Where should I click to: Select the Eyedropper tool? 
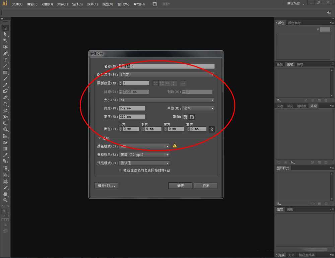5,154
